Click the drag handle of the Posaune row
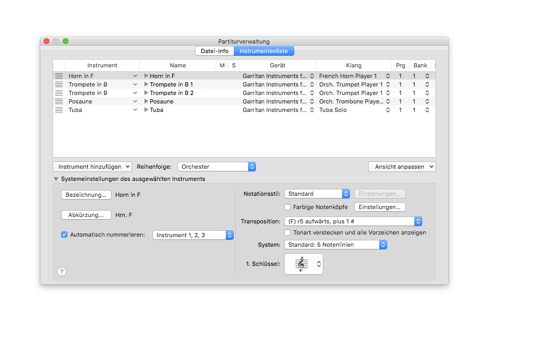This screenshot has width=538, height=355. pyautogui.click(x=59, y=101)
